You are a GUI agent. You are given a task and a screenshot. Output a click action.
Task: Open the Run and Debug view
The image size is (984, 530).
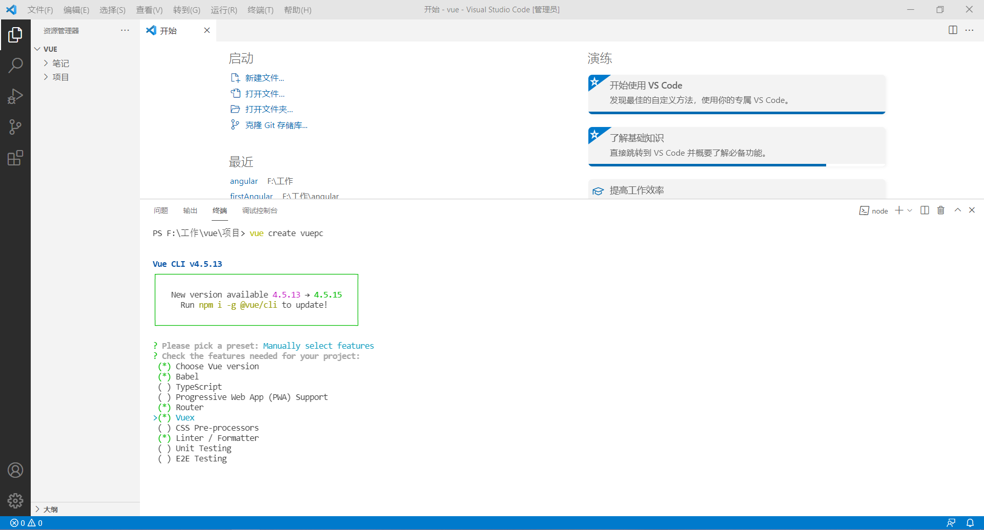[15, 96]
